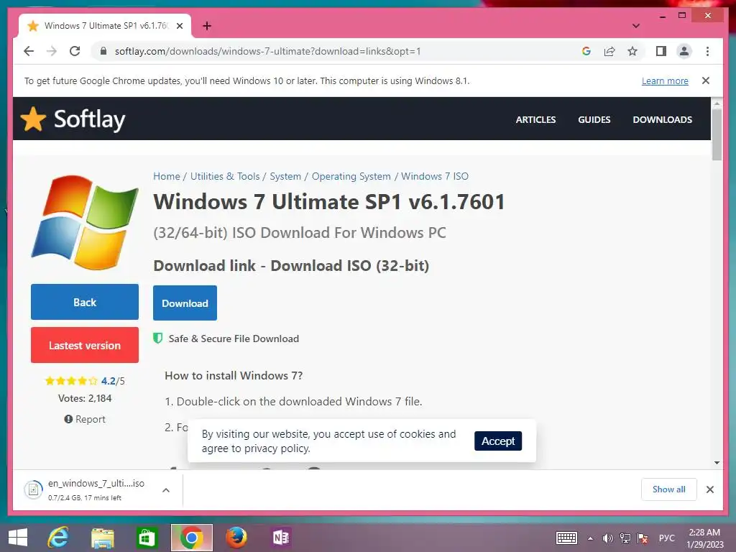
Task: Open the Windows Start button
Action: 18,538
